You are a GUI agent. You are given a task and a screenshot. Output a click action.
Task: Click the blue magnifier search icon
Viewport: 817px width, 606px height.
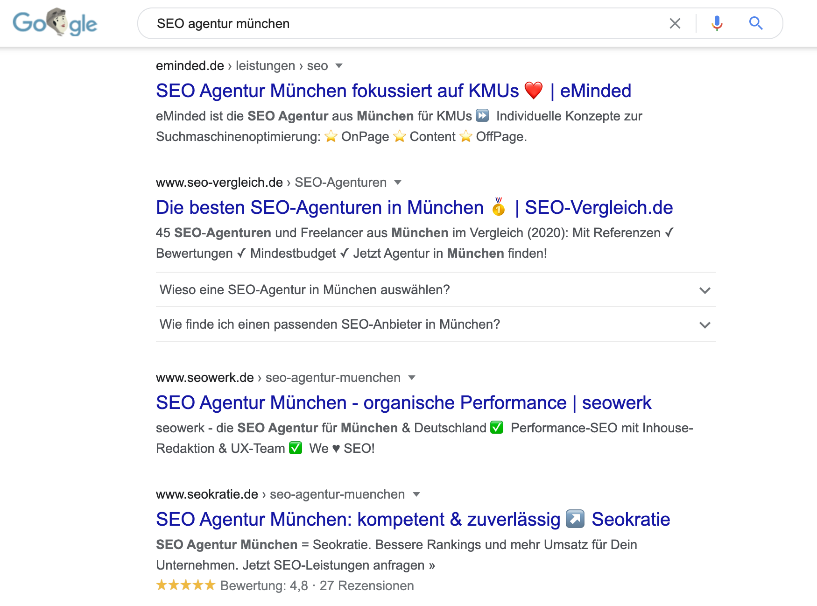[756, 23]
